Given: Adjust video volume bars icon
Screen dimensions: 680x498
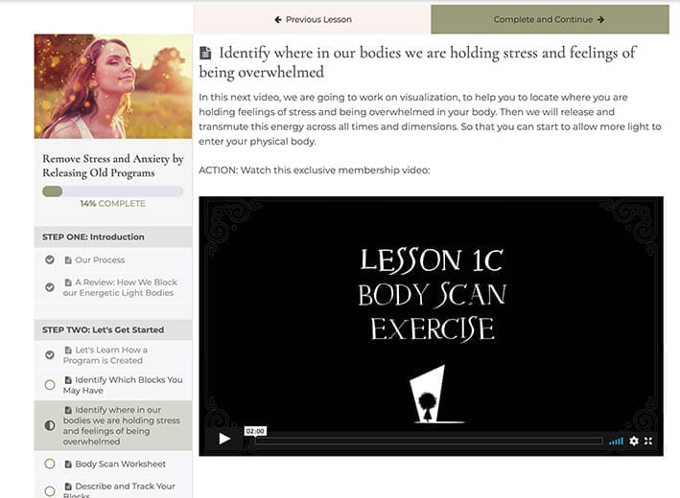Looking at the screenshot, I should [616, 441].
